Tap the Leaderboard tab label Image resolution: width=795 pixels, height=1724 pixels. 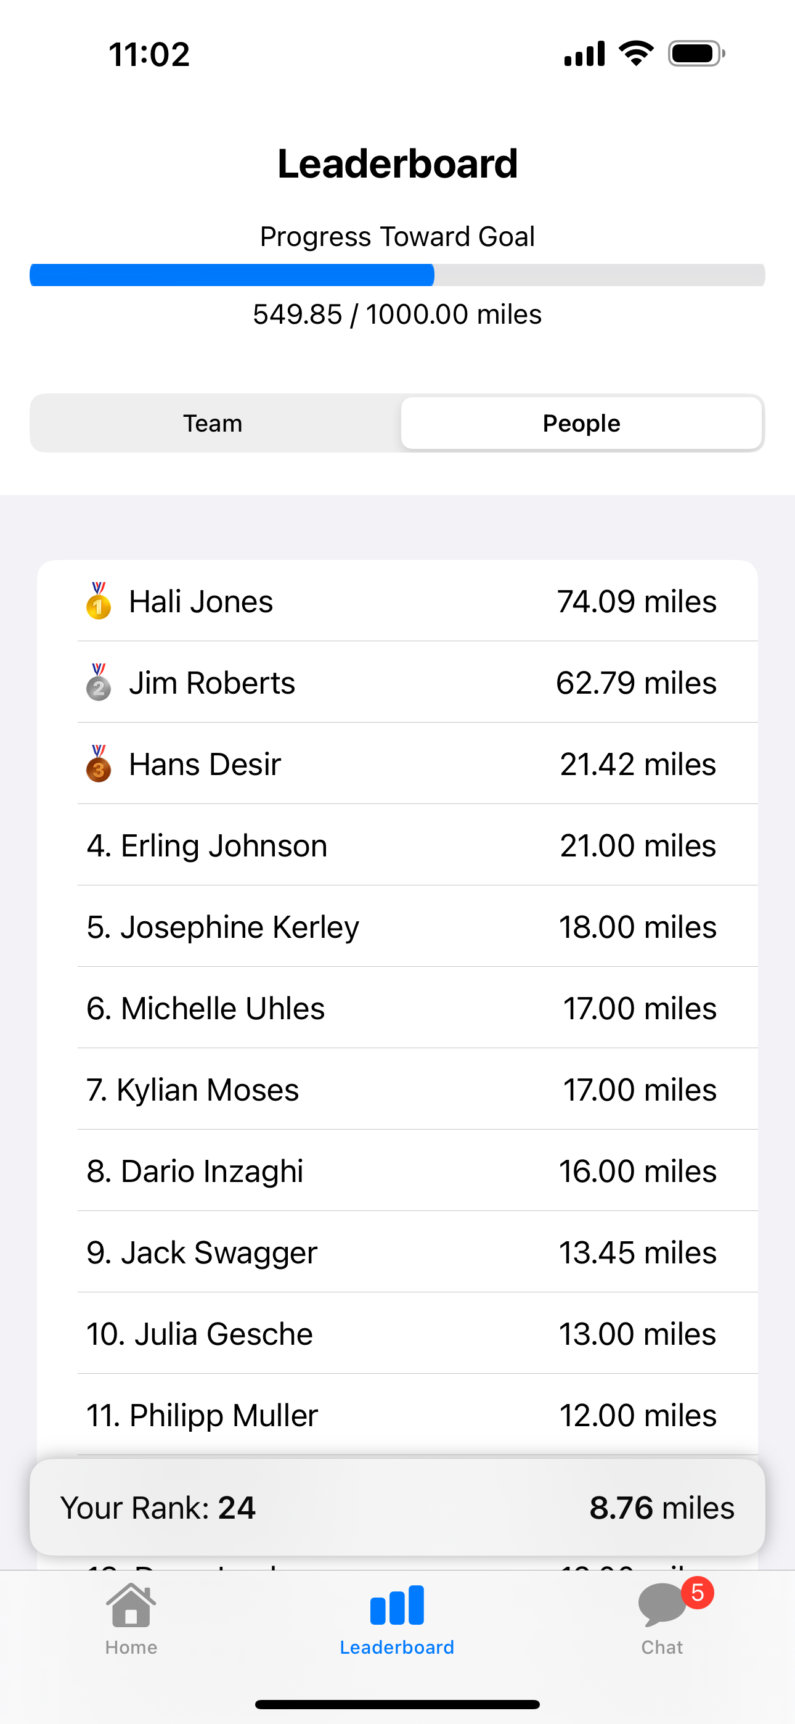(397, 1647)
